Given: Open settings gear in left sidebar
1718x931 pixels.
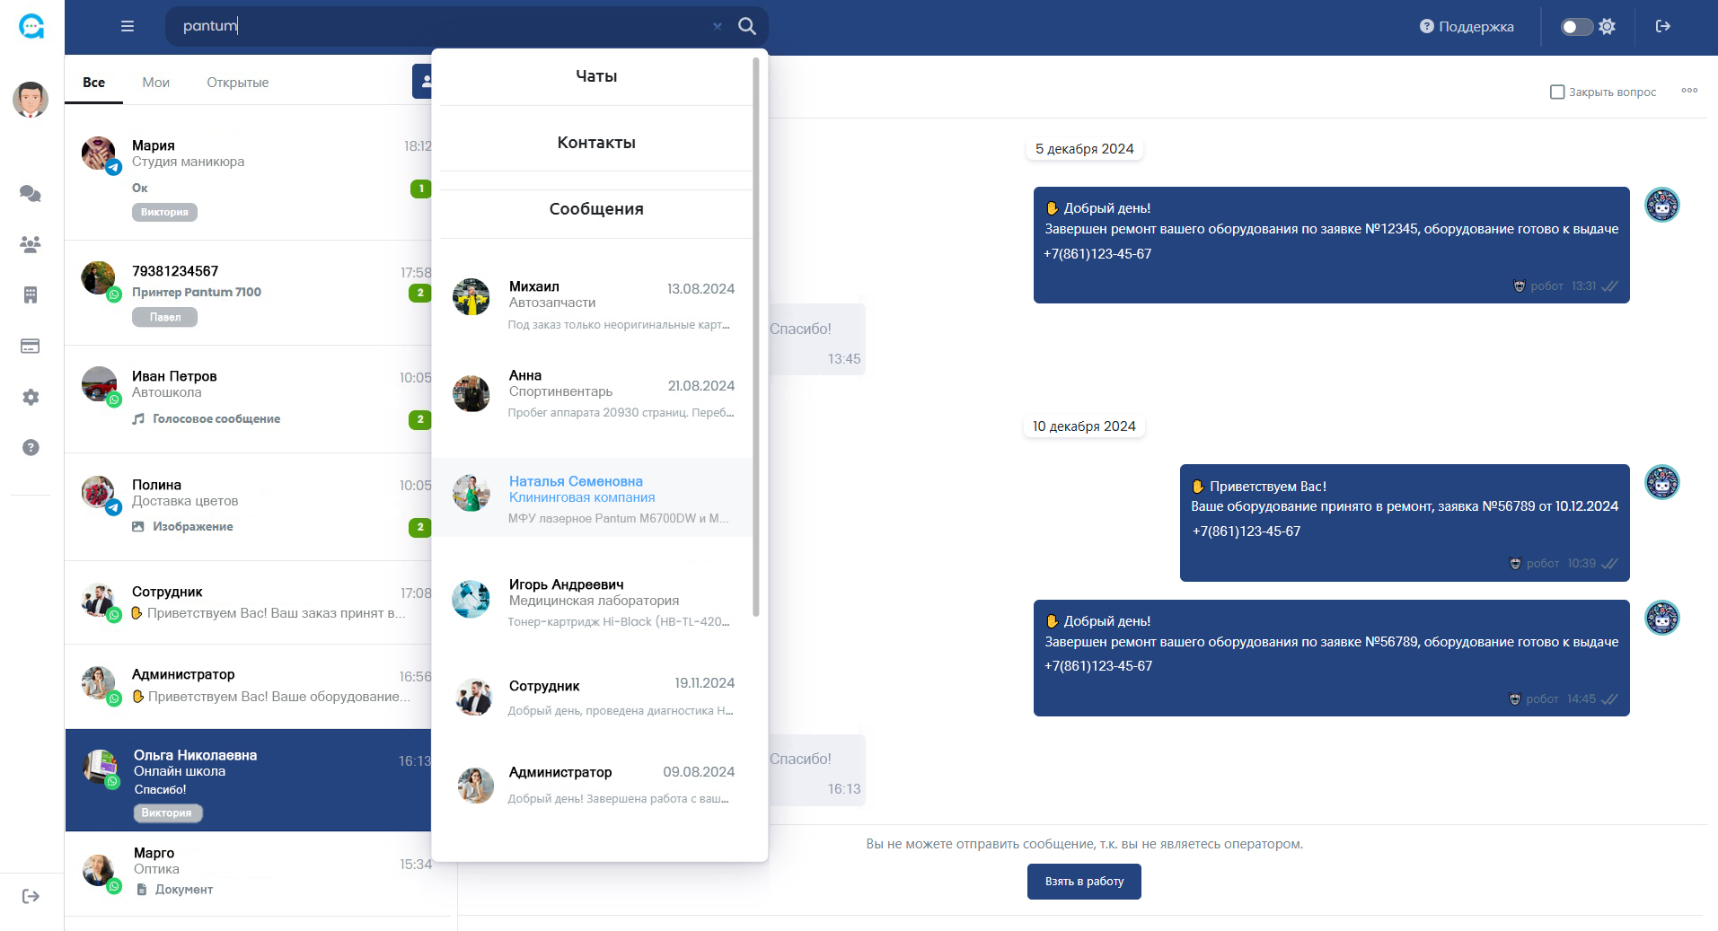Looking at the screenshot, I should 31,397.
